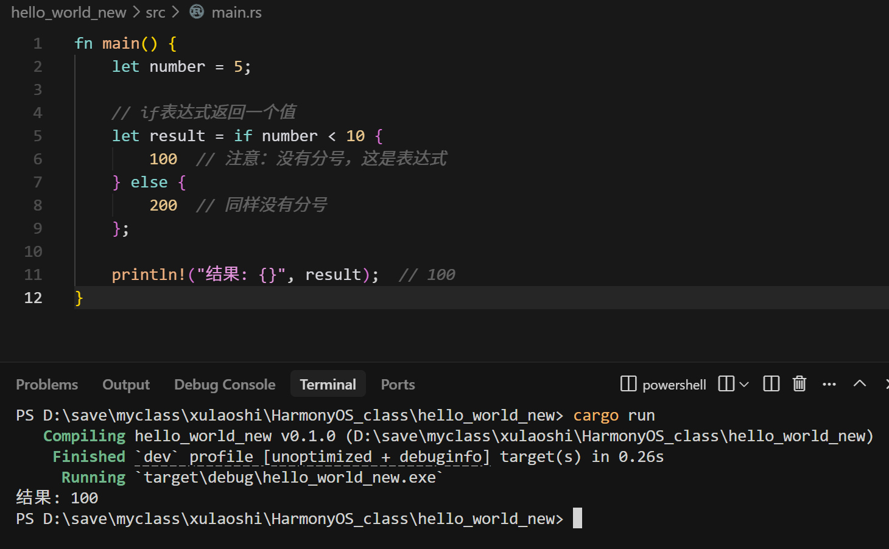
Task: Click the comment 'if表达式返回一个值'
Action: point(204,113)
